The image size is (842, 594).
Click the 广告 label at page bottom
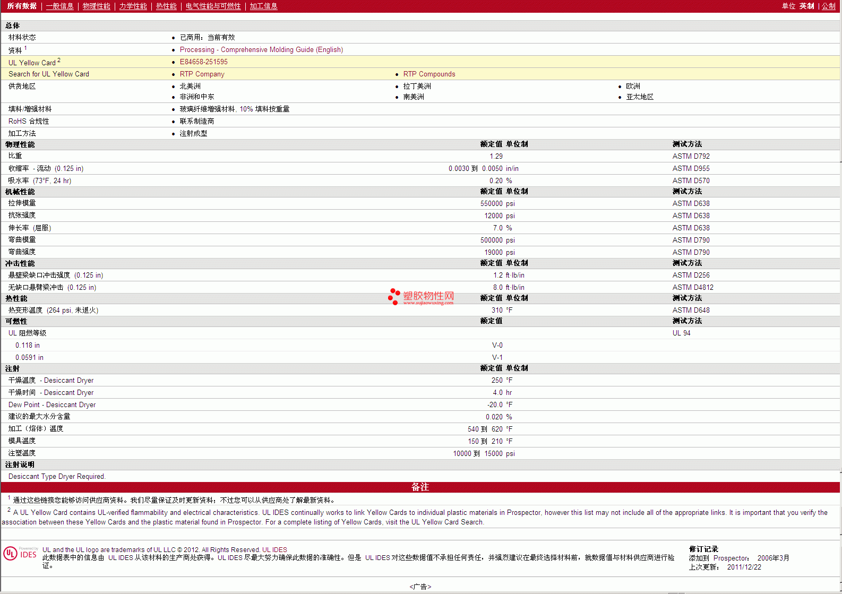(x=420, y=587)
